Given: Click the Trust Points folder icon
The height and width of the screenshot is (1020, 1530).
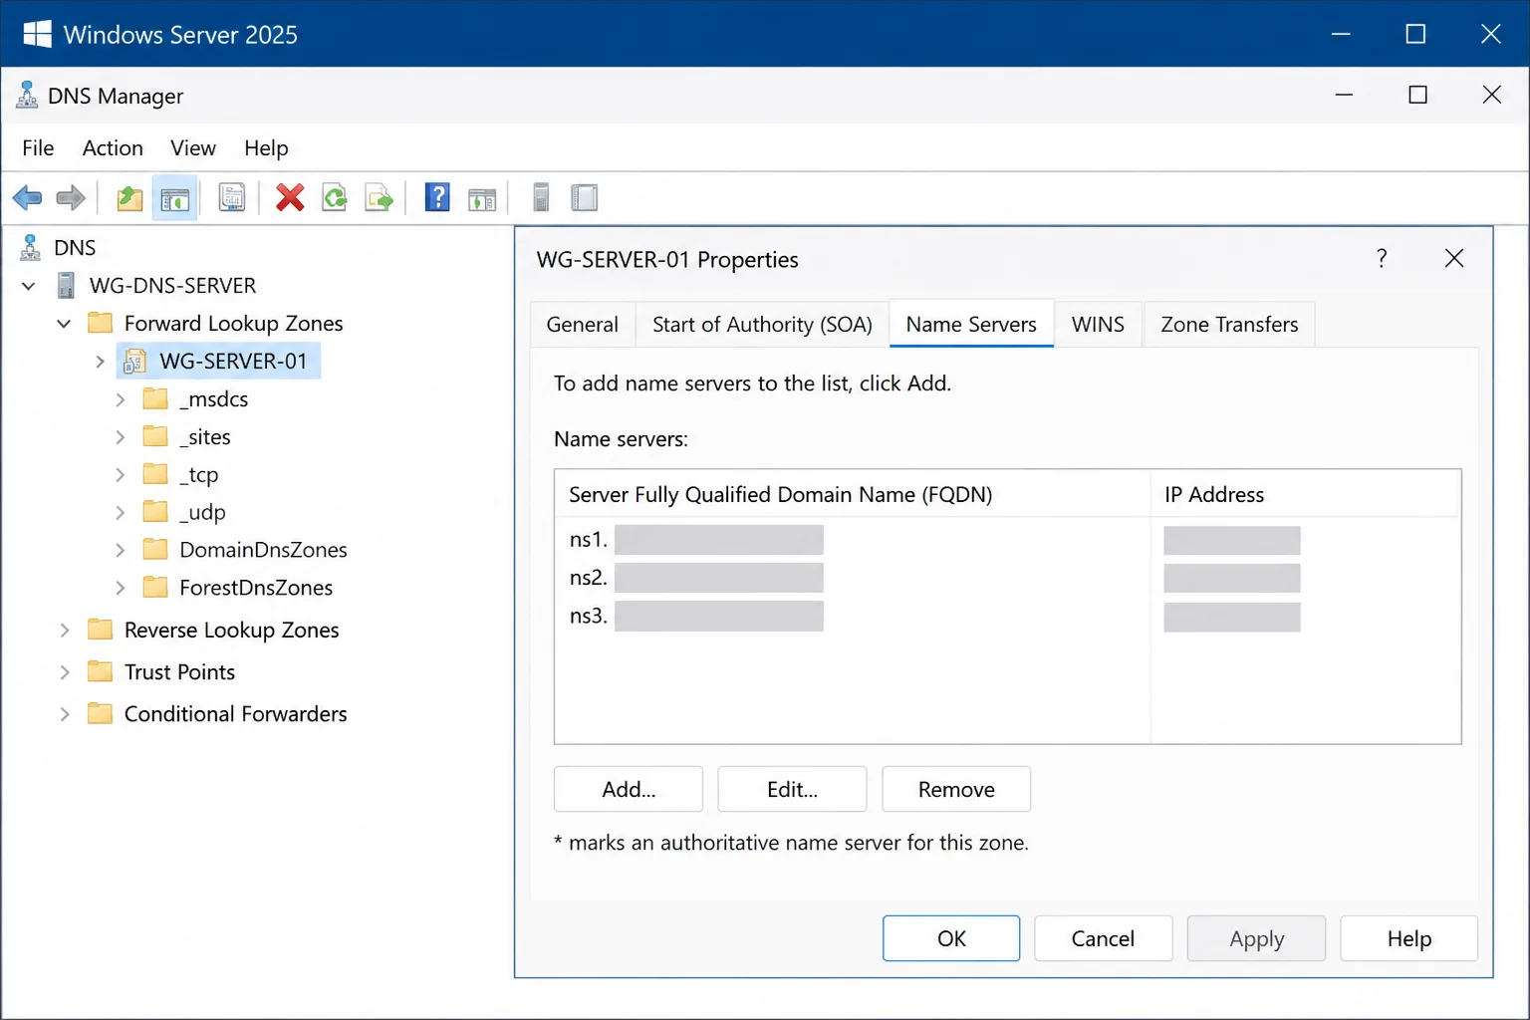Looking at the screenshot, I should coord(100,671).
